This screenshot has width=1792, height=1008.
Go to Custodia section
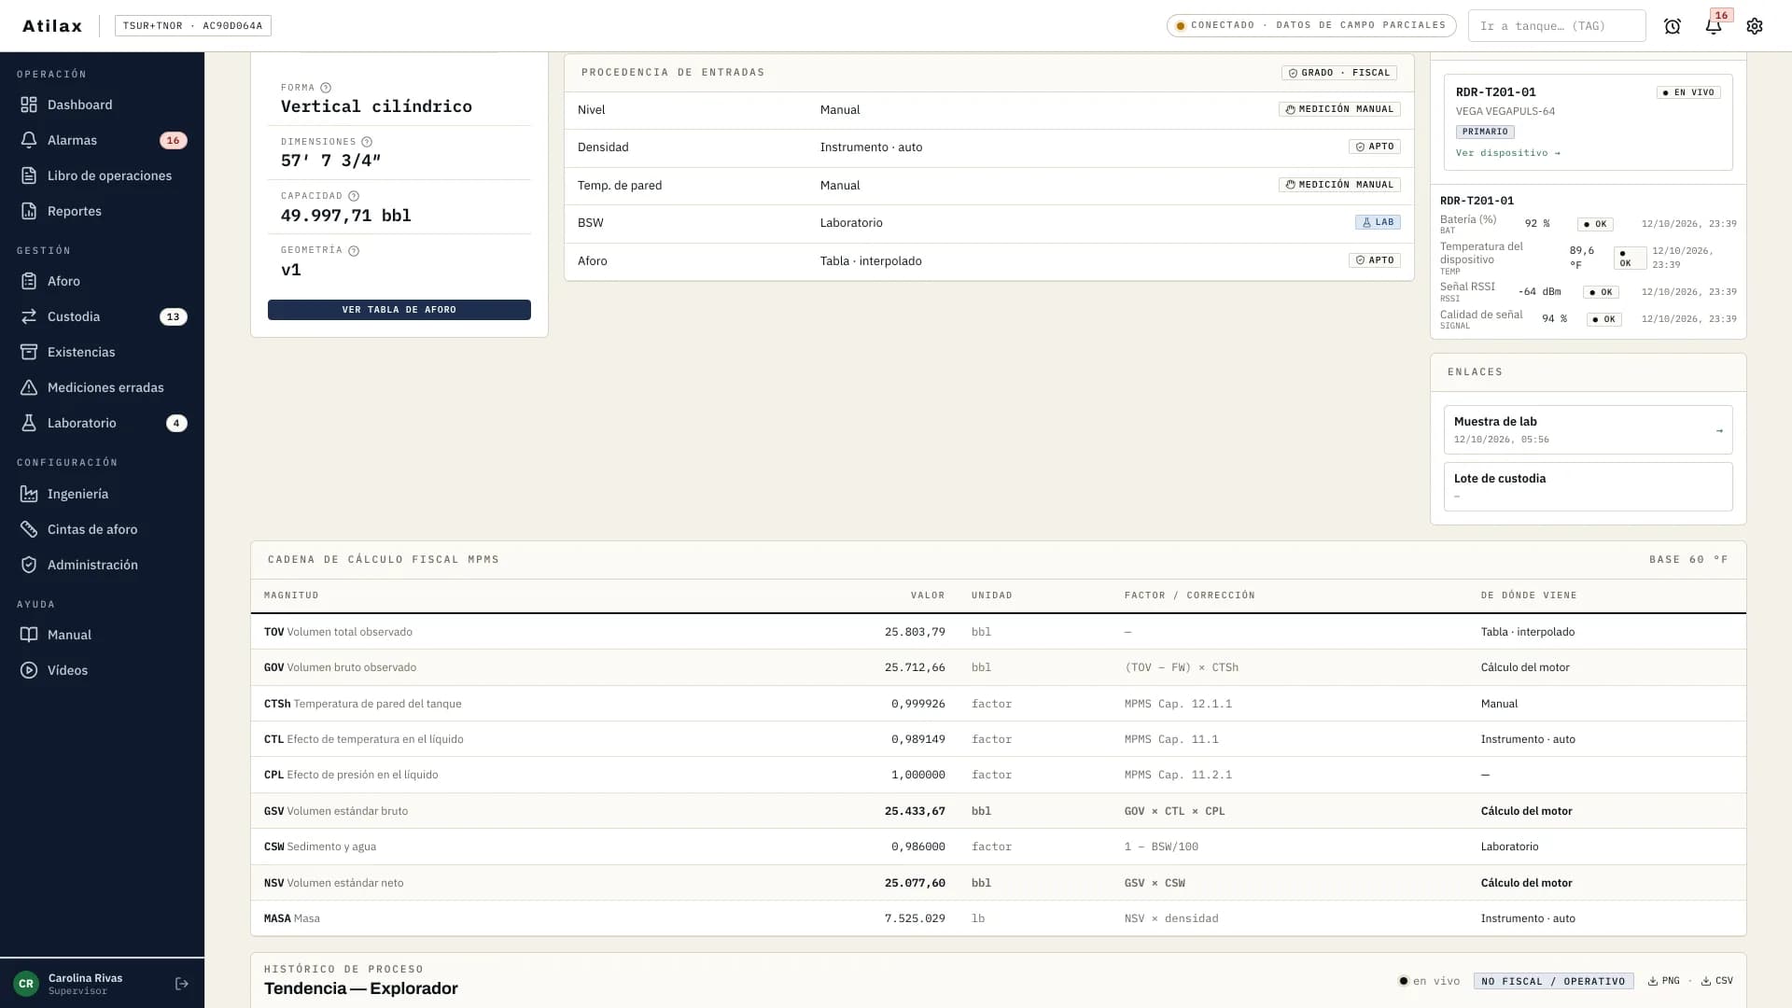pos(103,316)
